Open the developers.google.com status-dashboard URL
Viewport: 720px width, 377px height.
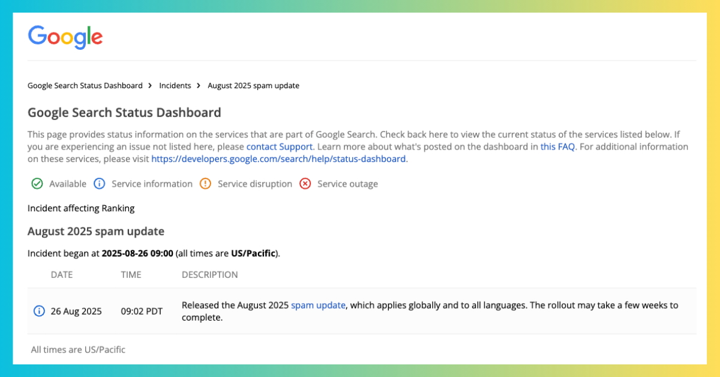pyautogui.click(x=278, y=159)
